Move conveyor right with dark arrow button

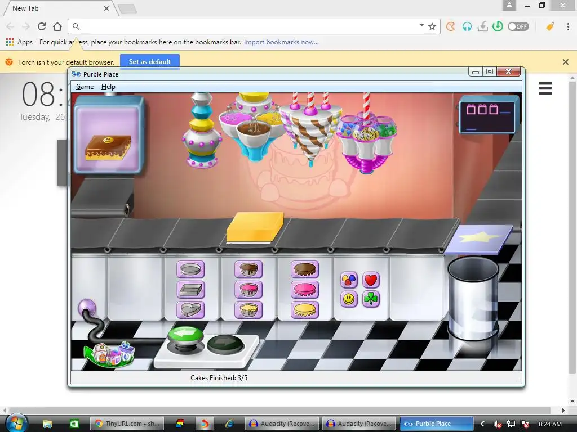pyautogui.click(x=225, y=345)
